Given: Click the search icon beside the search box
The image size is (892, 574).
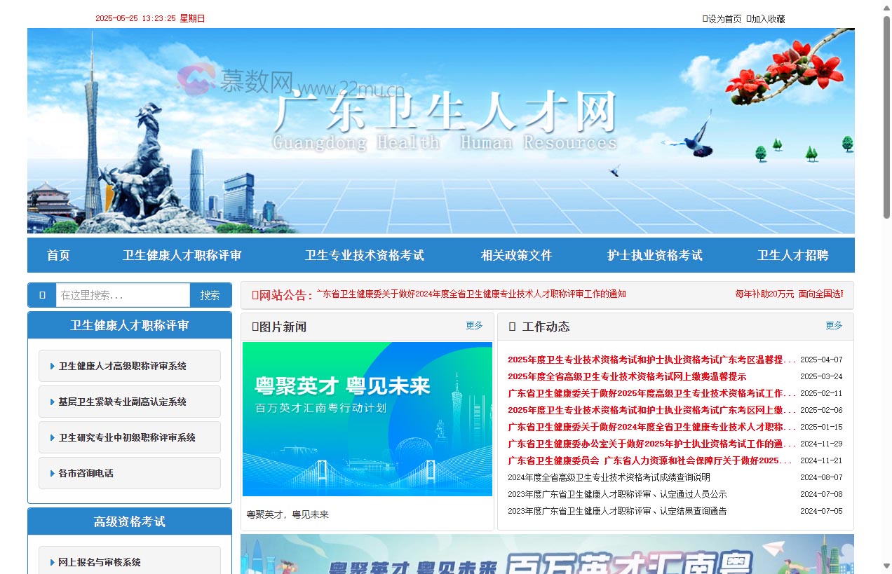Looking at the screenshot, I should [x=42, y=294].
